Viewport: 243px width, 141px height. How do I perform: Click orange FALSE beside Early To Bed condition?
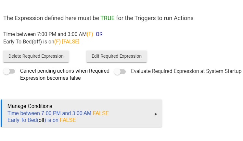(x=68, y=120)
